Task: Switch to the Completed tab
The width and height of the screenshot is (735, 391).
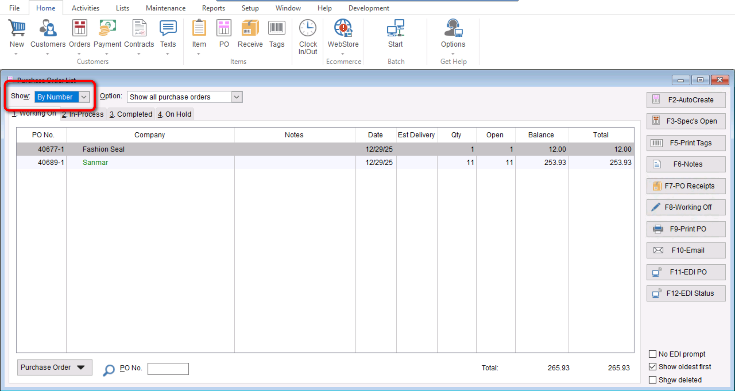Action: (x=131, y=114)
